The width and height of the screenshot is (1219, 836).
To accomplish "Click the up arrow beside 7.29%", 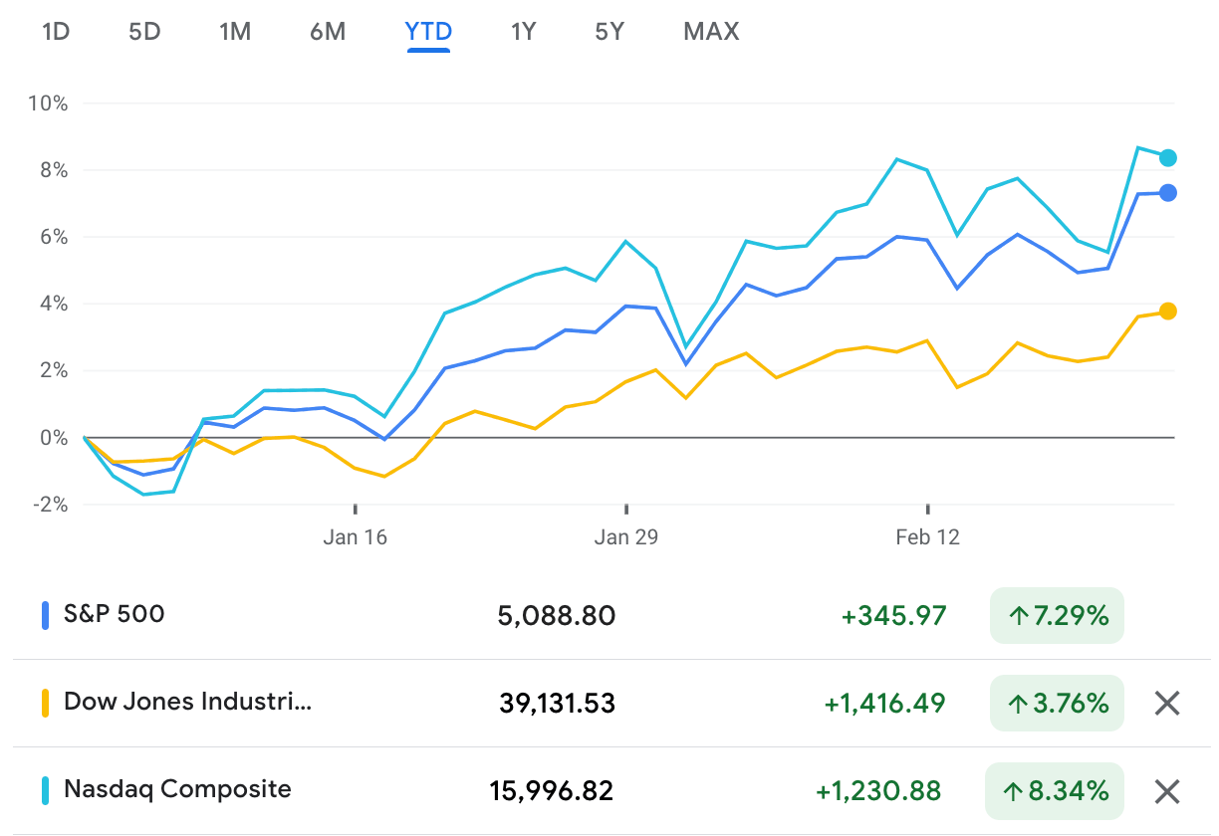I will 1018,617.
